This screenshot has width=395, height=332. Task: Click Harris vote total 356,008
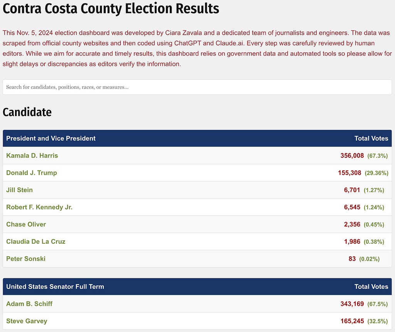(x=352, y=156)
